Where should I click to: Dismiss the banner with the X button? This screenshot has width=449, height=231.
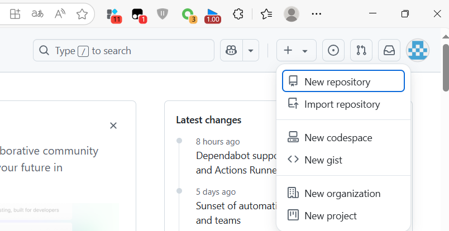point(113,126)
